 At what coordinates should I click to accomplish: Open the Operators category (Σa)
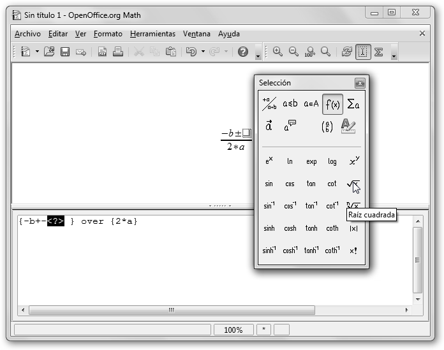pyautogui.click(x=353, y=104)
